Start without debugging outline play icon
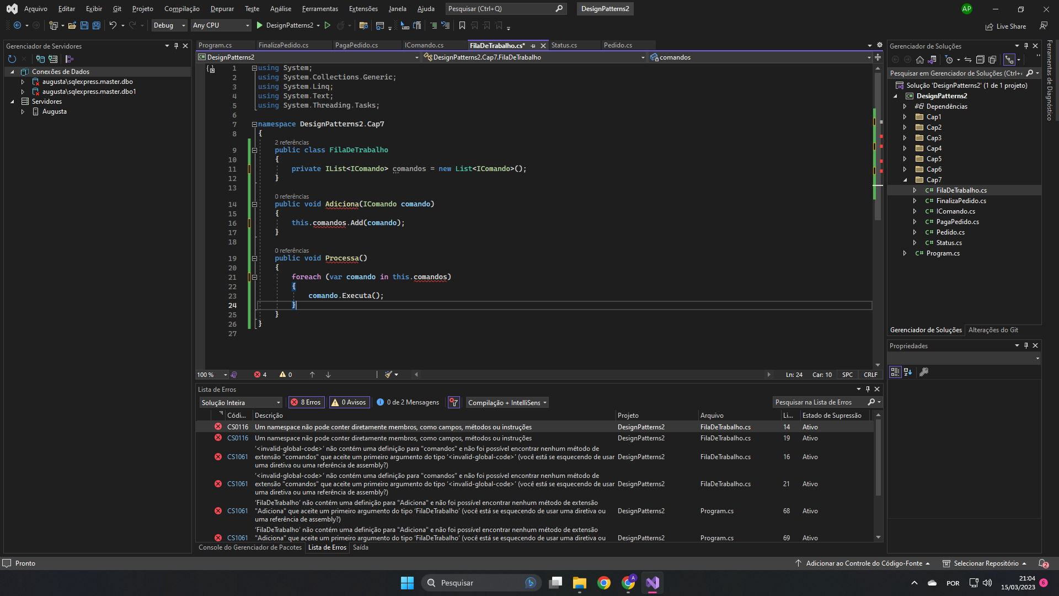The width and height of the screenshot is (1059, 596). [x=327, y=25]
